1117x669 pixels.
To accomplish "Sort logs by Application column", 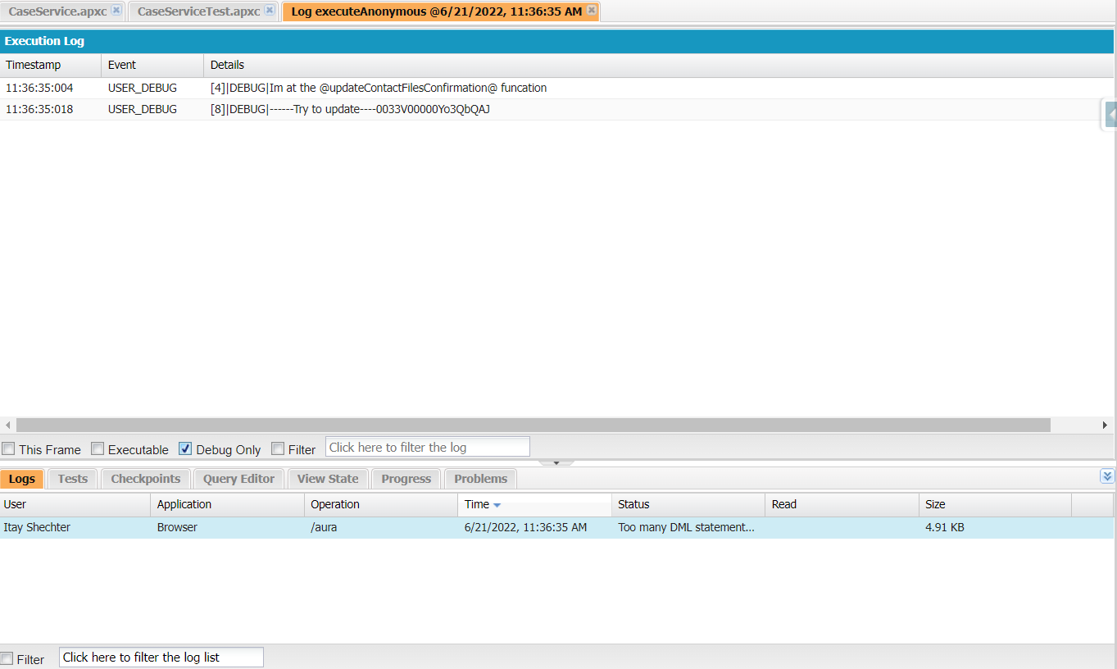I will [x=228, y=504].
